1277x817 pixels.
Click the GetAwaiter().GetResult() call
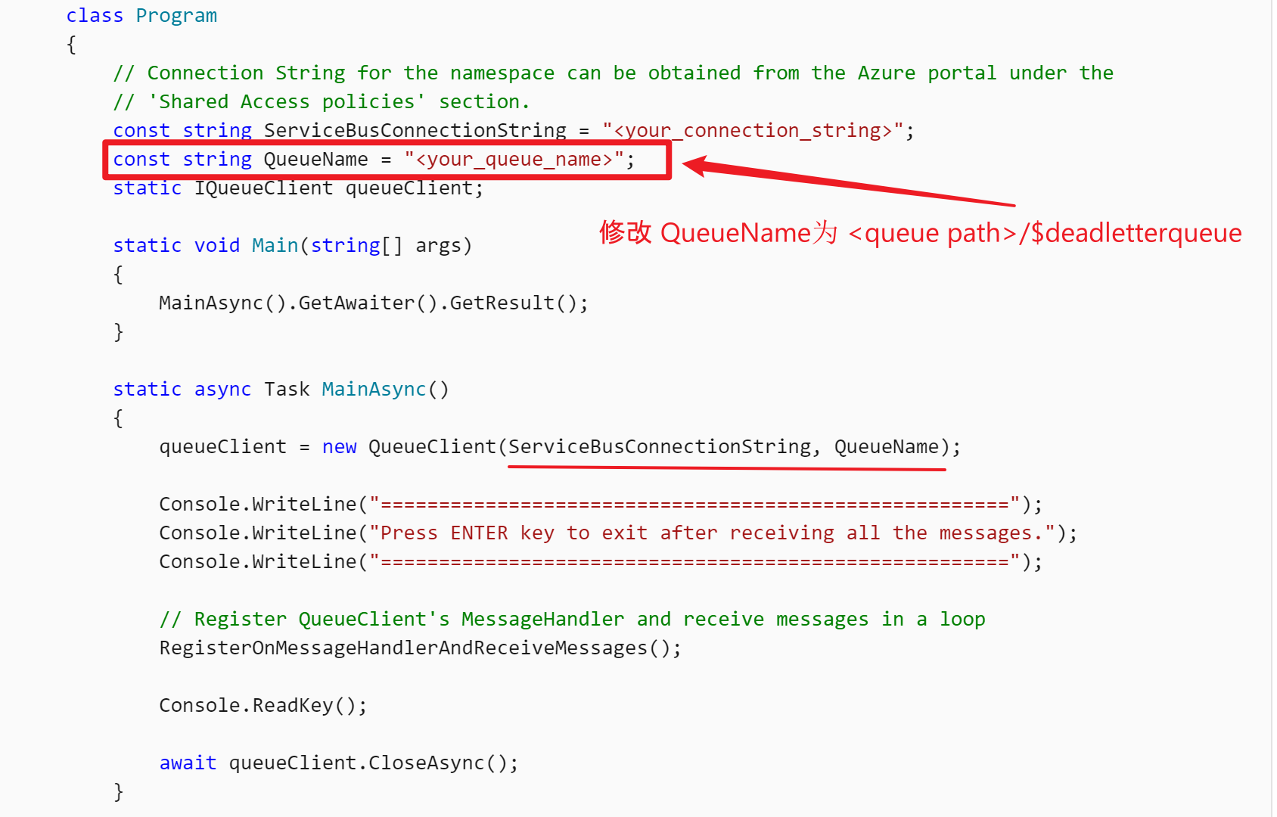pos(443,303)
